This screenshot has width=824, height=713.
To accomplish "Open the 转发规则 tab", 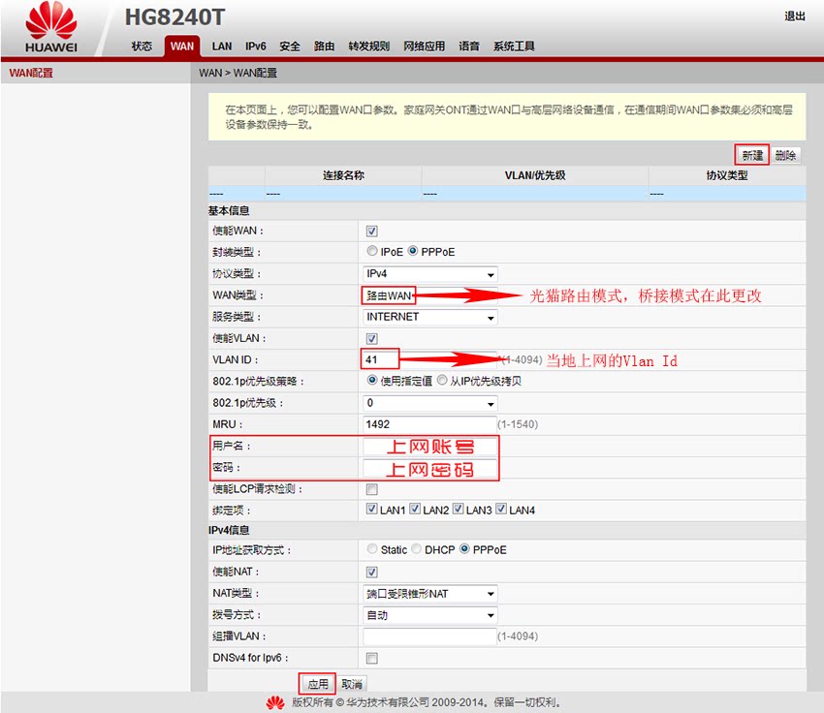I will click(369, 46).
